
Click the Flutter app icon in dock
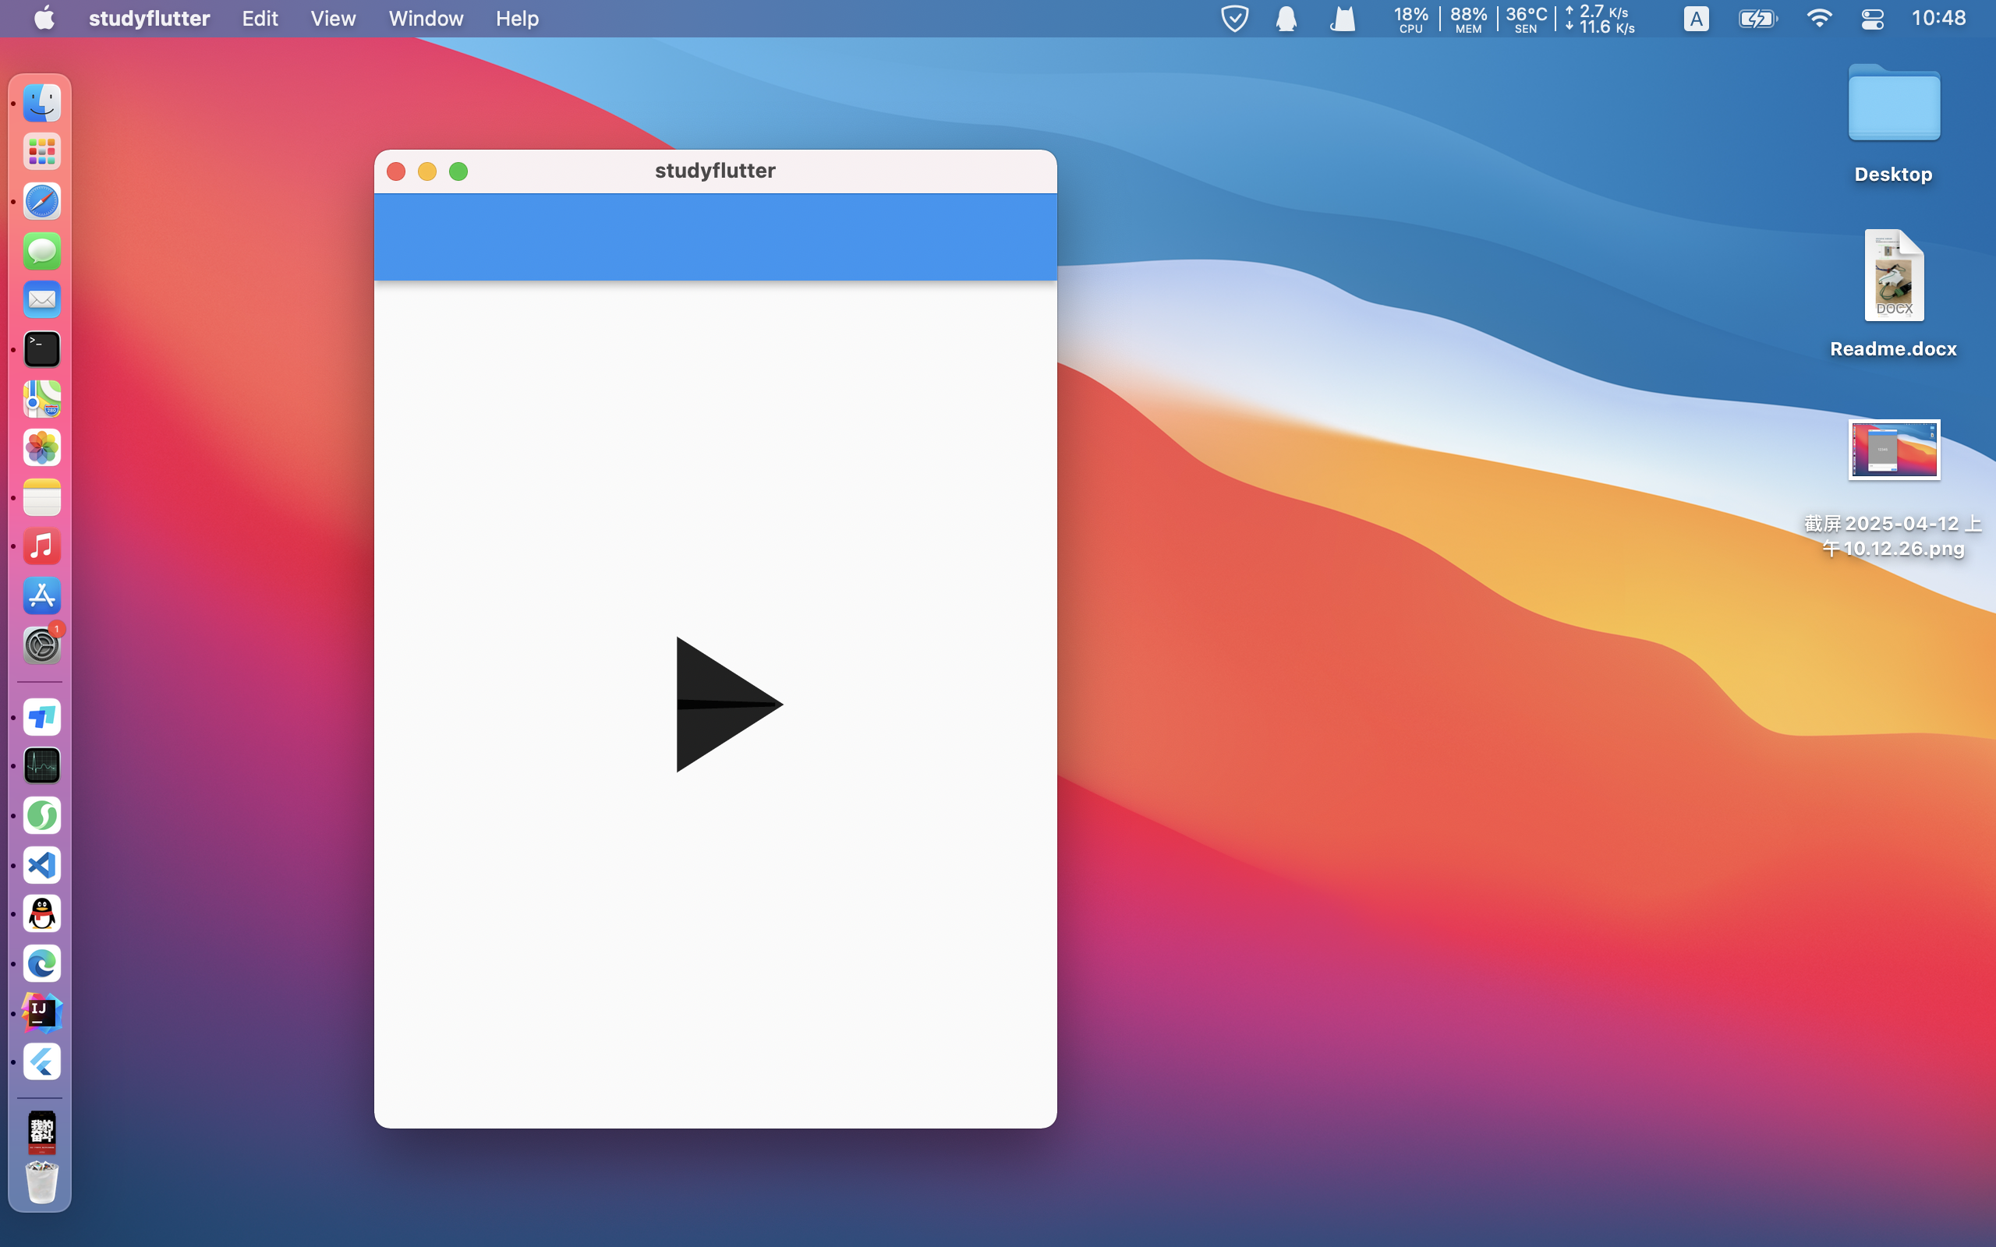pyautogui.click(x=42, y=1062)
